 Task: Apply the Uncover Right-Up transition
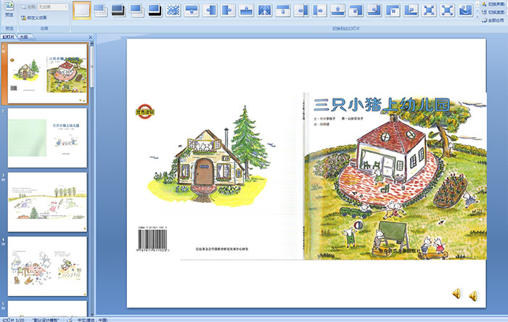click(x=411, y=10)
